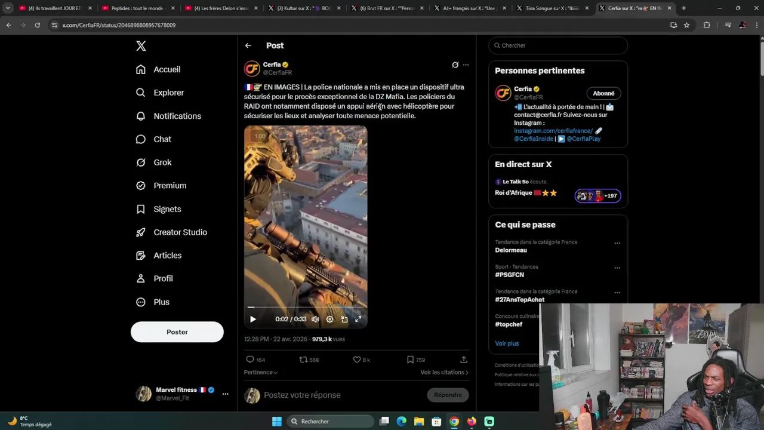Click the Abonné button for Cerfia
This screenshot has width=764, height=430.
pyautogui.click(x=603, y=93)
